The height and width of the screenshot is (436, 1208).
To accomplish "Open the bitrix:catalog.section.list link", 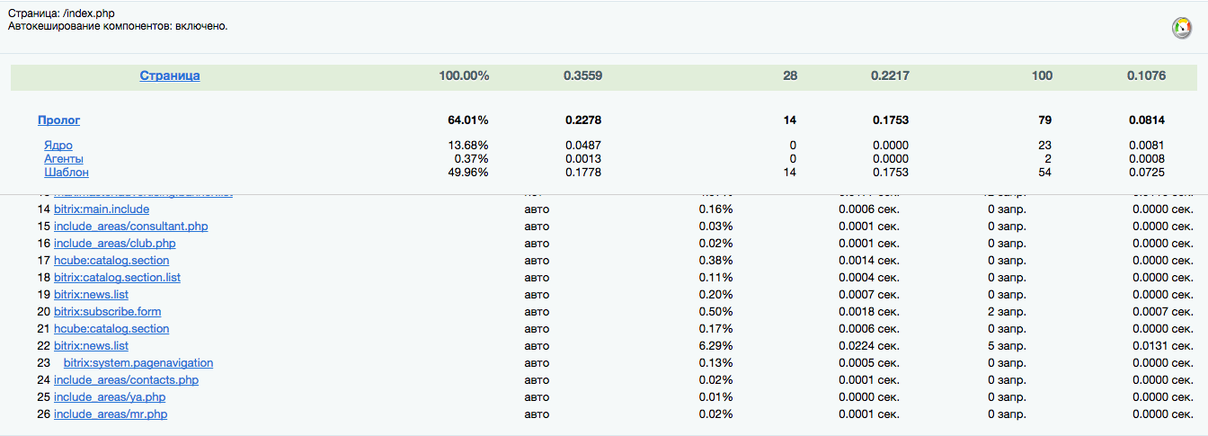I will click(117, 277).
